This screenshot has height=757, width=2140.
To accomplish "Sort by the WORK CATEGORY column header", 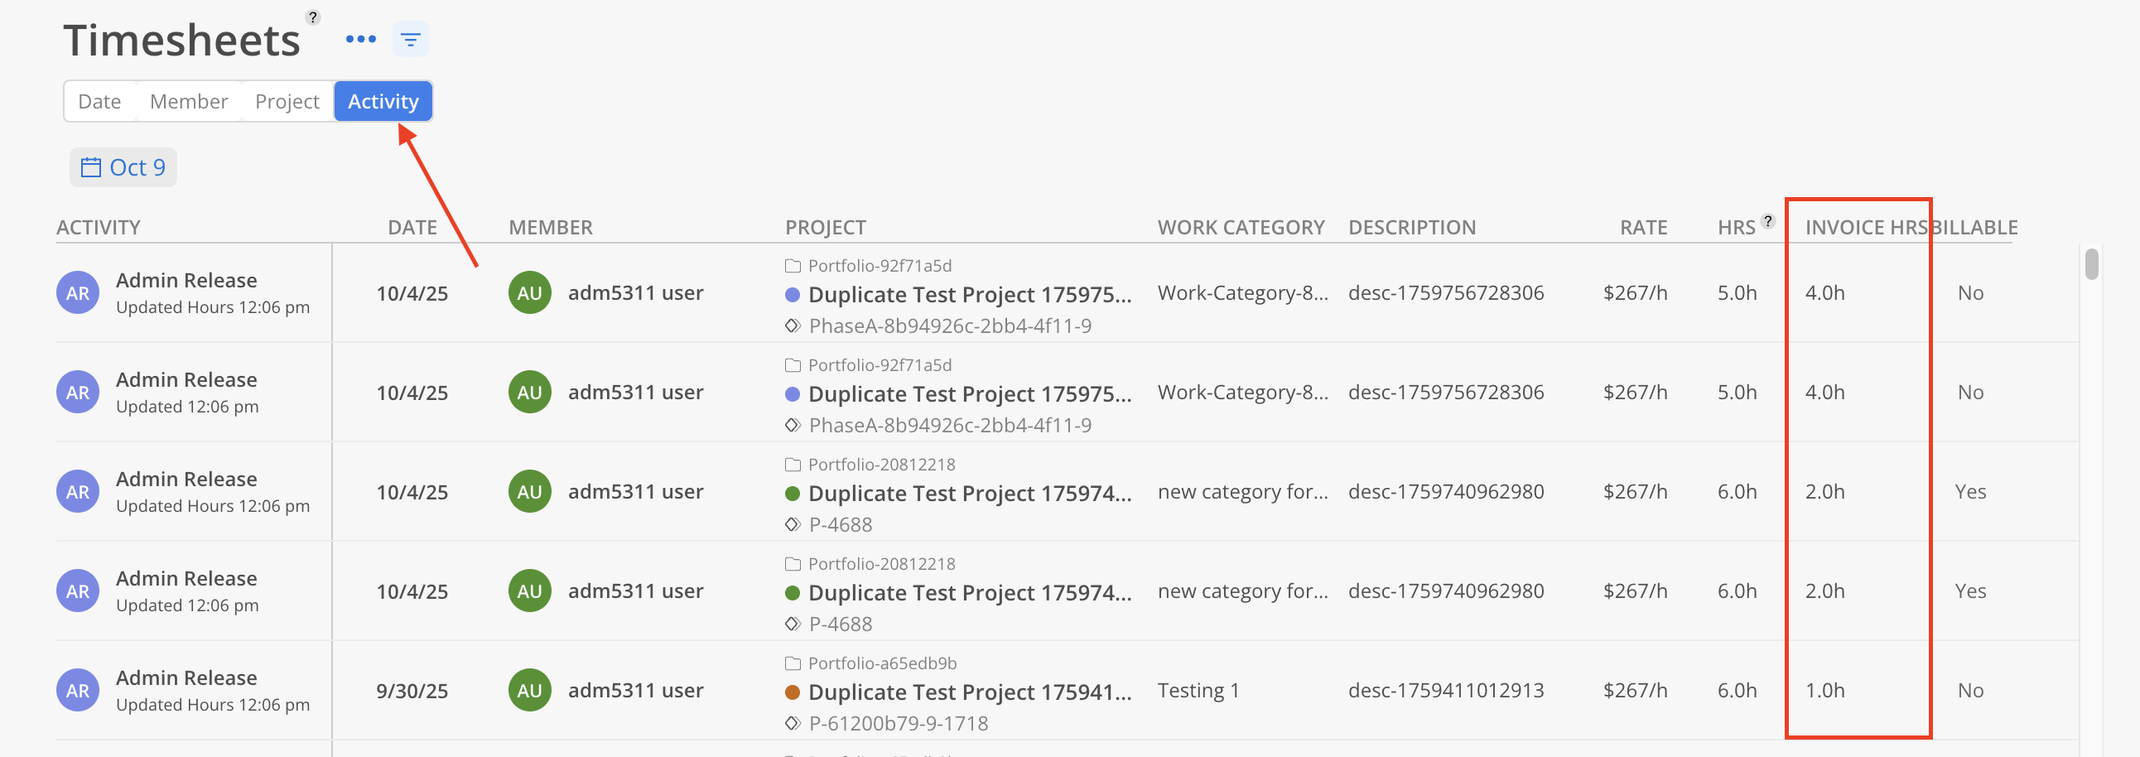I will [x=1241, y=227].
